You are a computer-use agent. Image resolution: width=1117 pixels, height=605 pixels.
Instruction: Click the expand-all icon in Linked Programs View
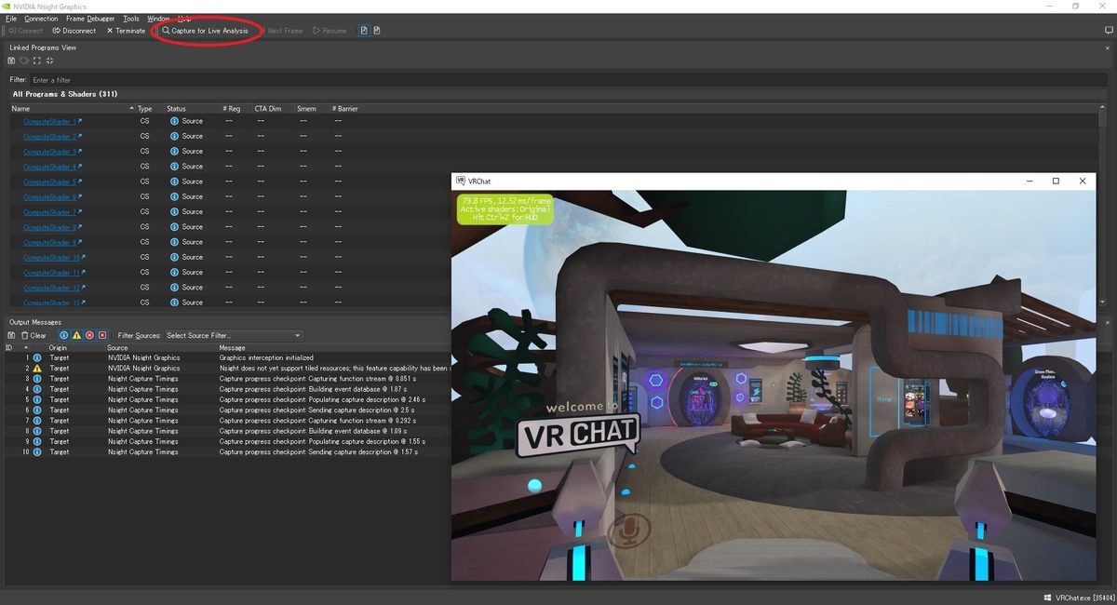[x=37, y=60]
